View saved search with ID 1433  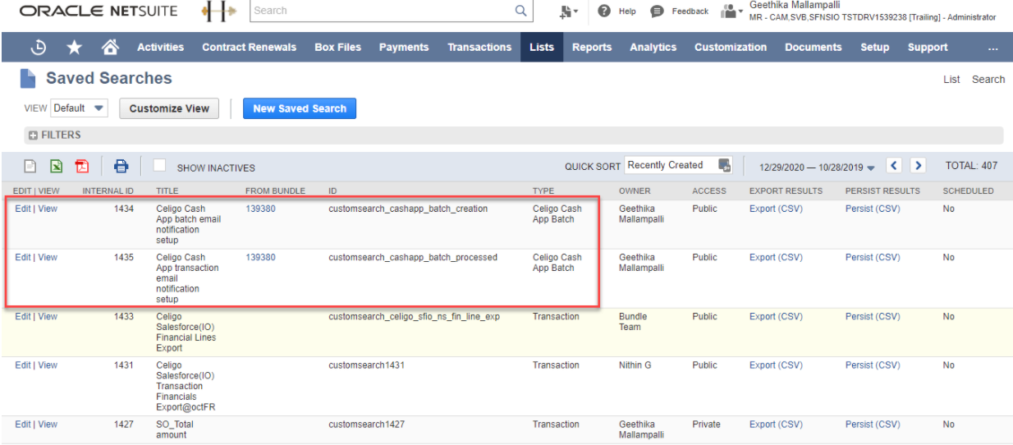(48, 317)
